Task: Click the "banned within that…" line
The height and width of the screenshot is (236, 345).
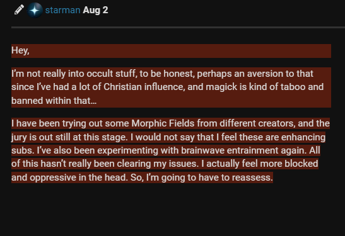Action: [54, 101]
